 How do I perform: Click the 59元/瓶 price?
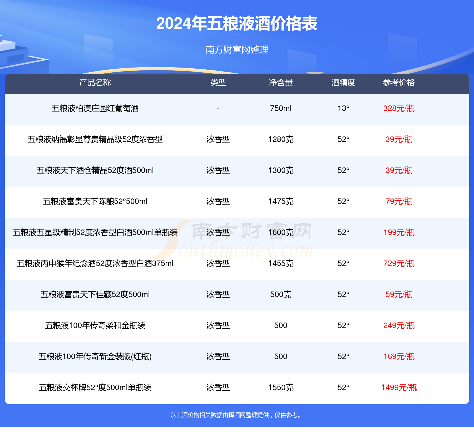click(399, 294)
